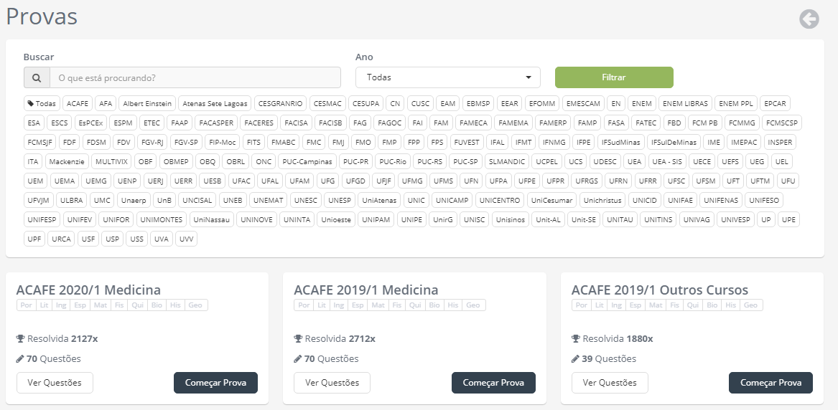Select the USP tag

[112, 239]
